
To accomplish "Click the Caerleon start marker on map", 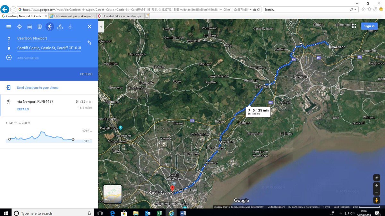I will [330, 47].
